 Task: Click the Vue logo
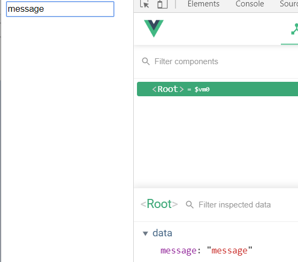154,28
